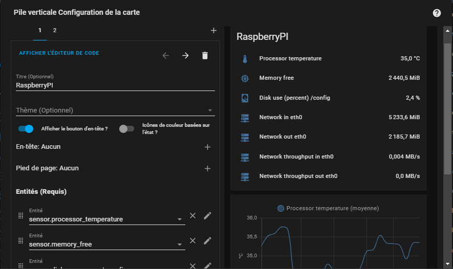The image size is (453, 269).
Task: Edit sensor.processor_temperature entity with pencil
Action: [207, 216]
